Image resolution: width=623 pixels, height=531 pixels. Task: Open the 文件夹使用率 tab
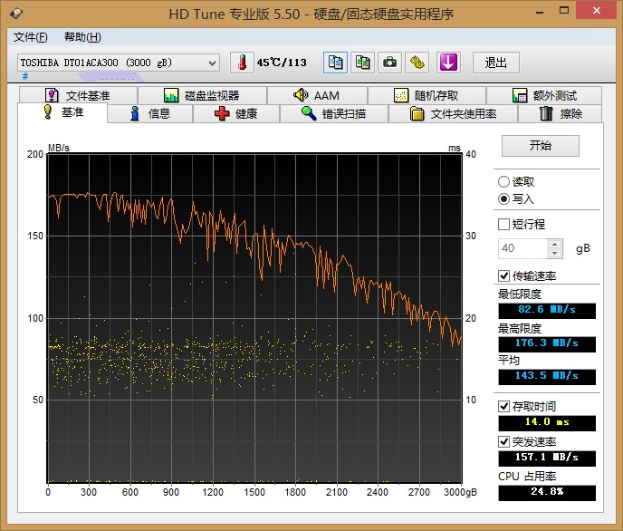[453, 114]
